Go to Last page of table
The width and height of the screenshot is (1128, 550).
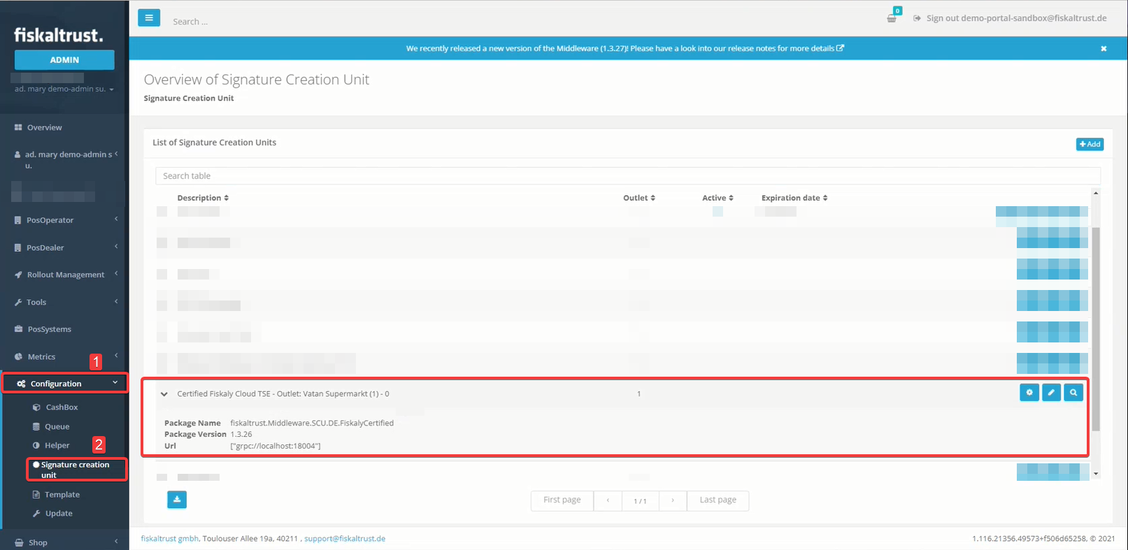pos(718,500)
